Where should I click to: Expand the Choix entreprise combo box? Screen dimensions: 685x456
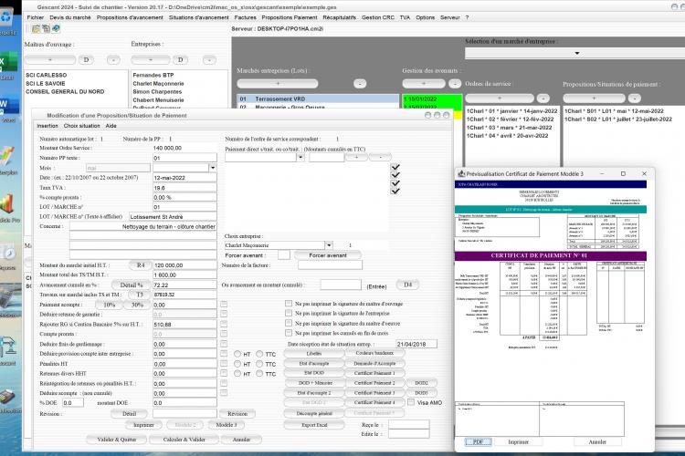(329, 245)
